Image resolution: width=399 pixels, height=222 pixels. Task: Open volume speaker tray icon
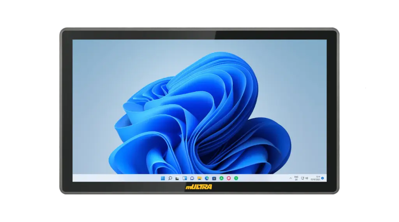pyautogui.click(x=307, y=178)
